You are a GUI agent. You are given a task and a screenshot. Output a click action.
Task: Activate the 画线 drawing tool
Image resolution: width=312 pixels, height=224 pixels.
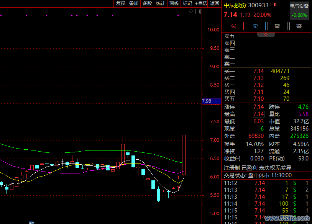tap(174, 3)
